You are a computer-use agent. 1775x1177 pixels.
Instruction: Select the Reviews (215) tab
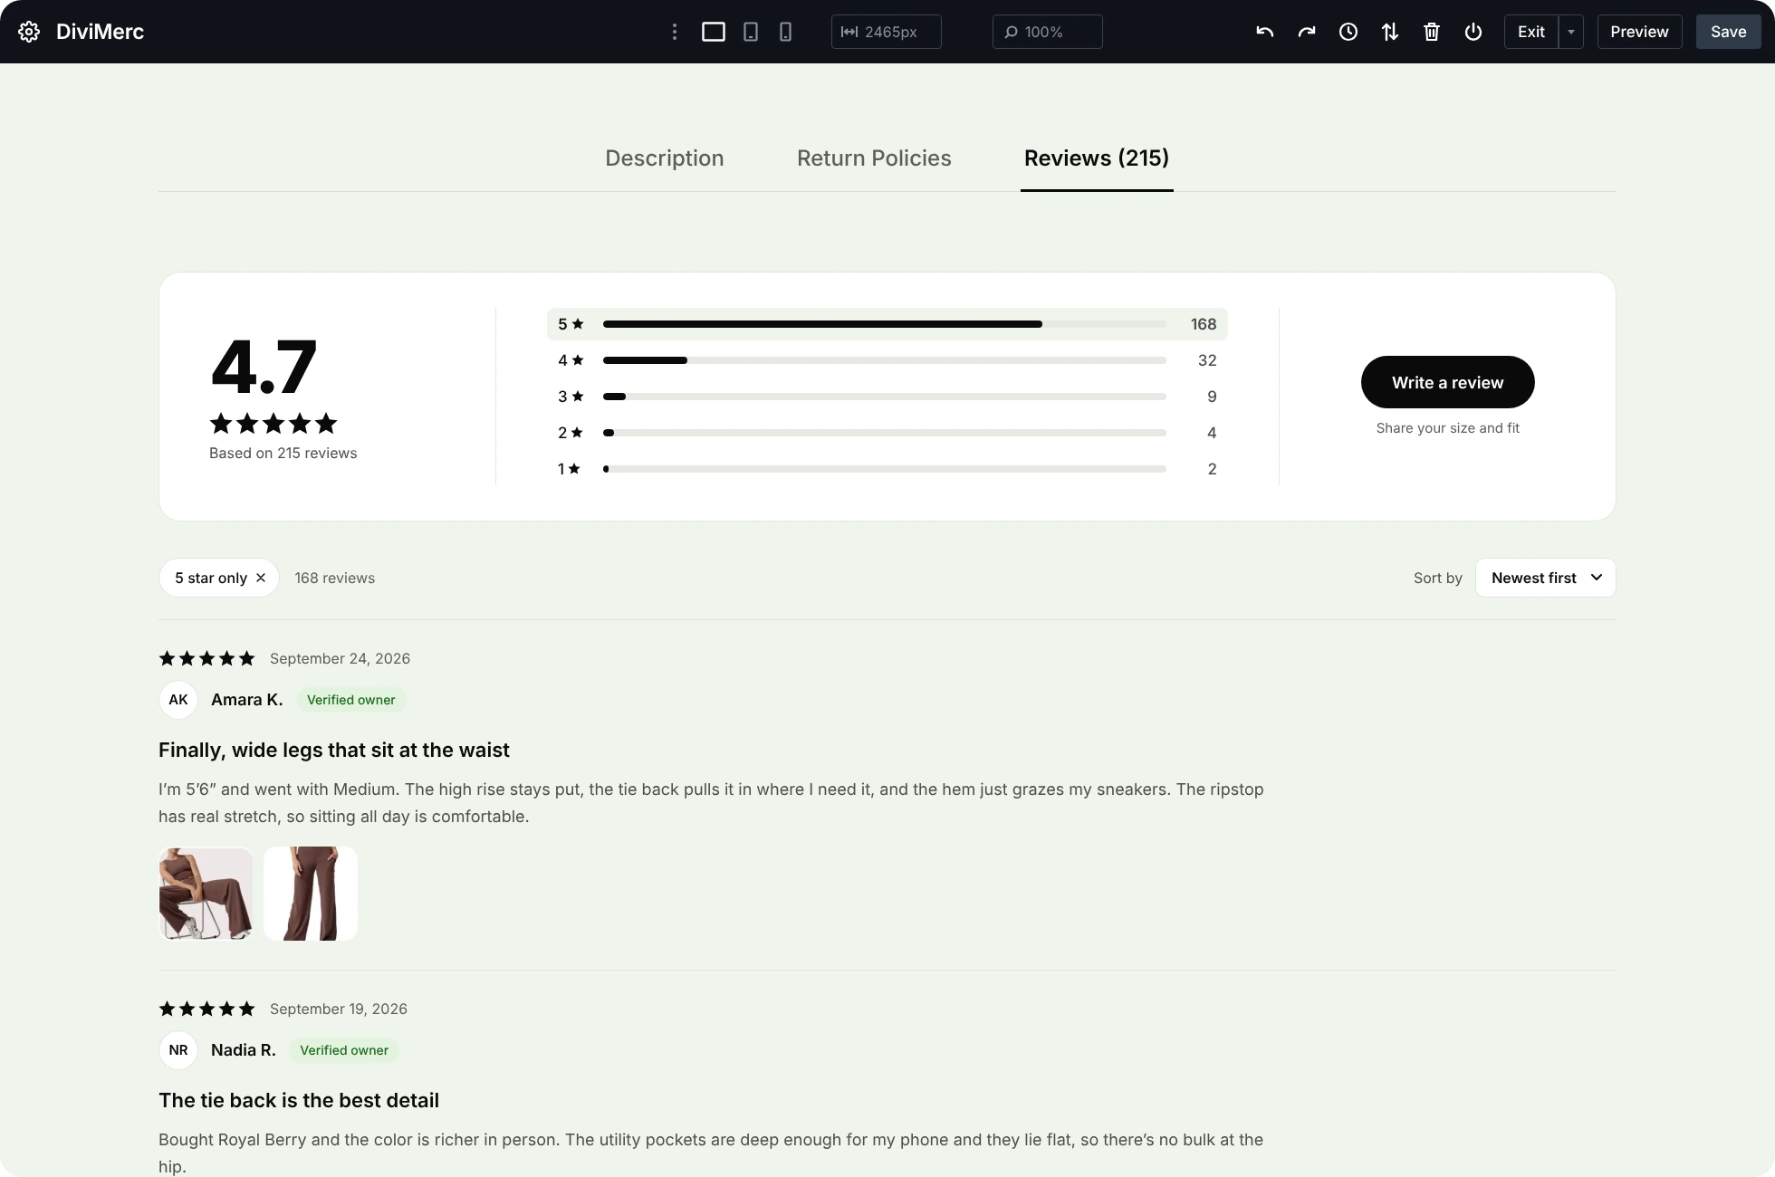click(x=1097, y=158)
